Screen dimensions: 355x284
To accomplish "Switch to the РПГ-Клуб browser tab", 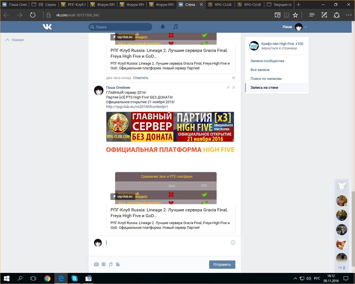I will [73, 4].
